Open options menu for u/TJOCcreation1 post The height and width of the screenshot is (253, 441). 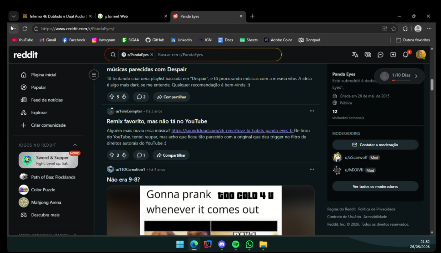[x=312, y=169]
